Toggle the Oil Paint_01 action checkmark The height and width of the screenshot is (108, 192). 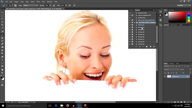130,25
